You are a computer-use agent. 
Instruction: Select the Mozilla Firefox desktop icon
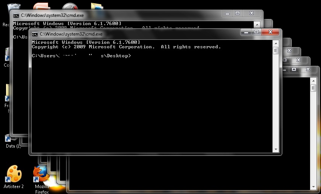coord(42,179)
